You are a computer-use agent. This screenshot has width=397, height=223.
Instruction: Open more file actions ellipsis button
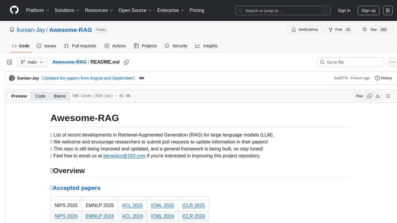(392, 62)
